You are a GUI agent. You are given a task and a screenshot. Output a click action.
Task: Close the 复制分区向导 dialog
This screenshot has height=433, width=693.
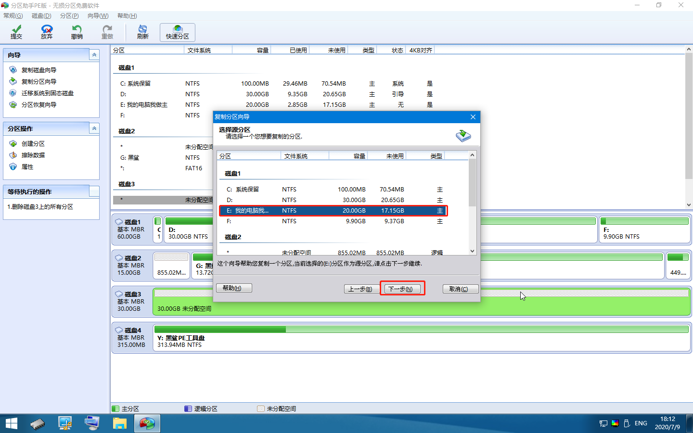coord(473,117)
